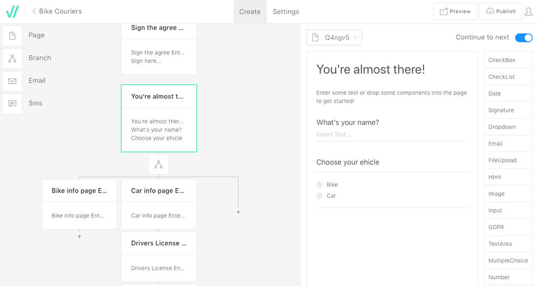Toggle the Continue to next switch
Image resolution: width=537 pixels, height=286 pixels.
(524, 37)
